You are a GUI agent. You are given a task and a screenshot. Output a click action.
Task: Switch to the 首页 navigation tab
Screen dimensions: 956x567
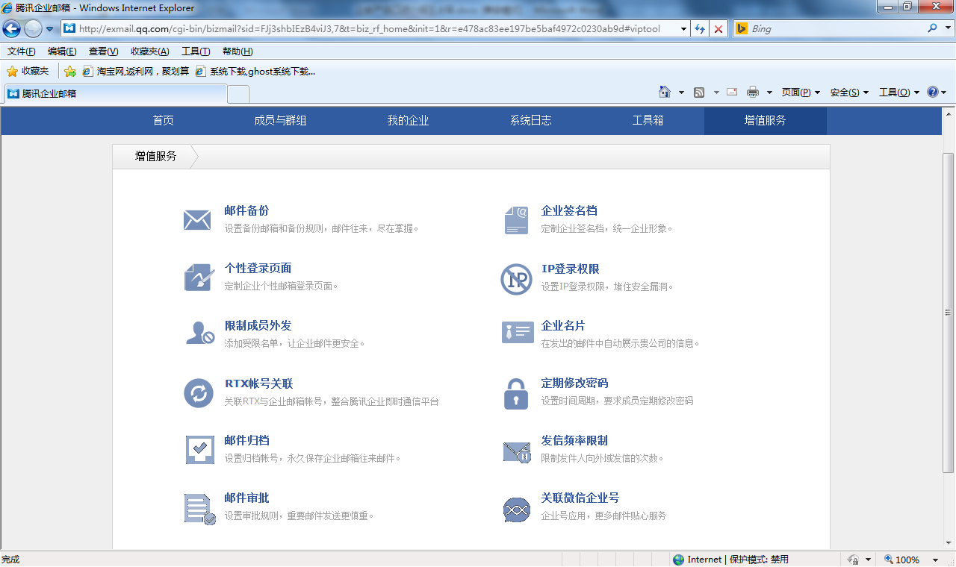pyautogui.click(x=164, y=120)
